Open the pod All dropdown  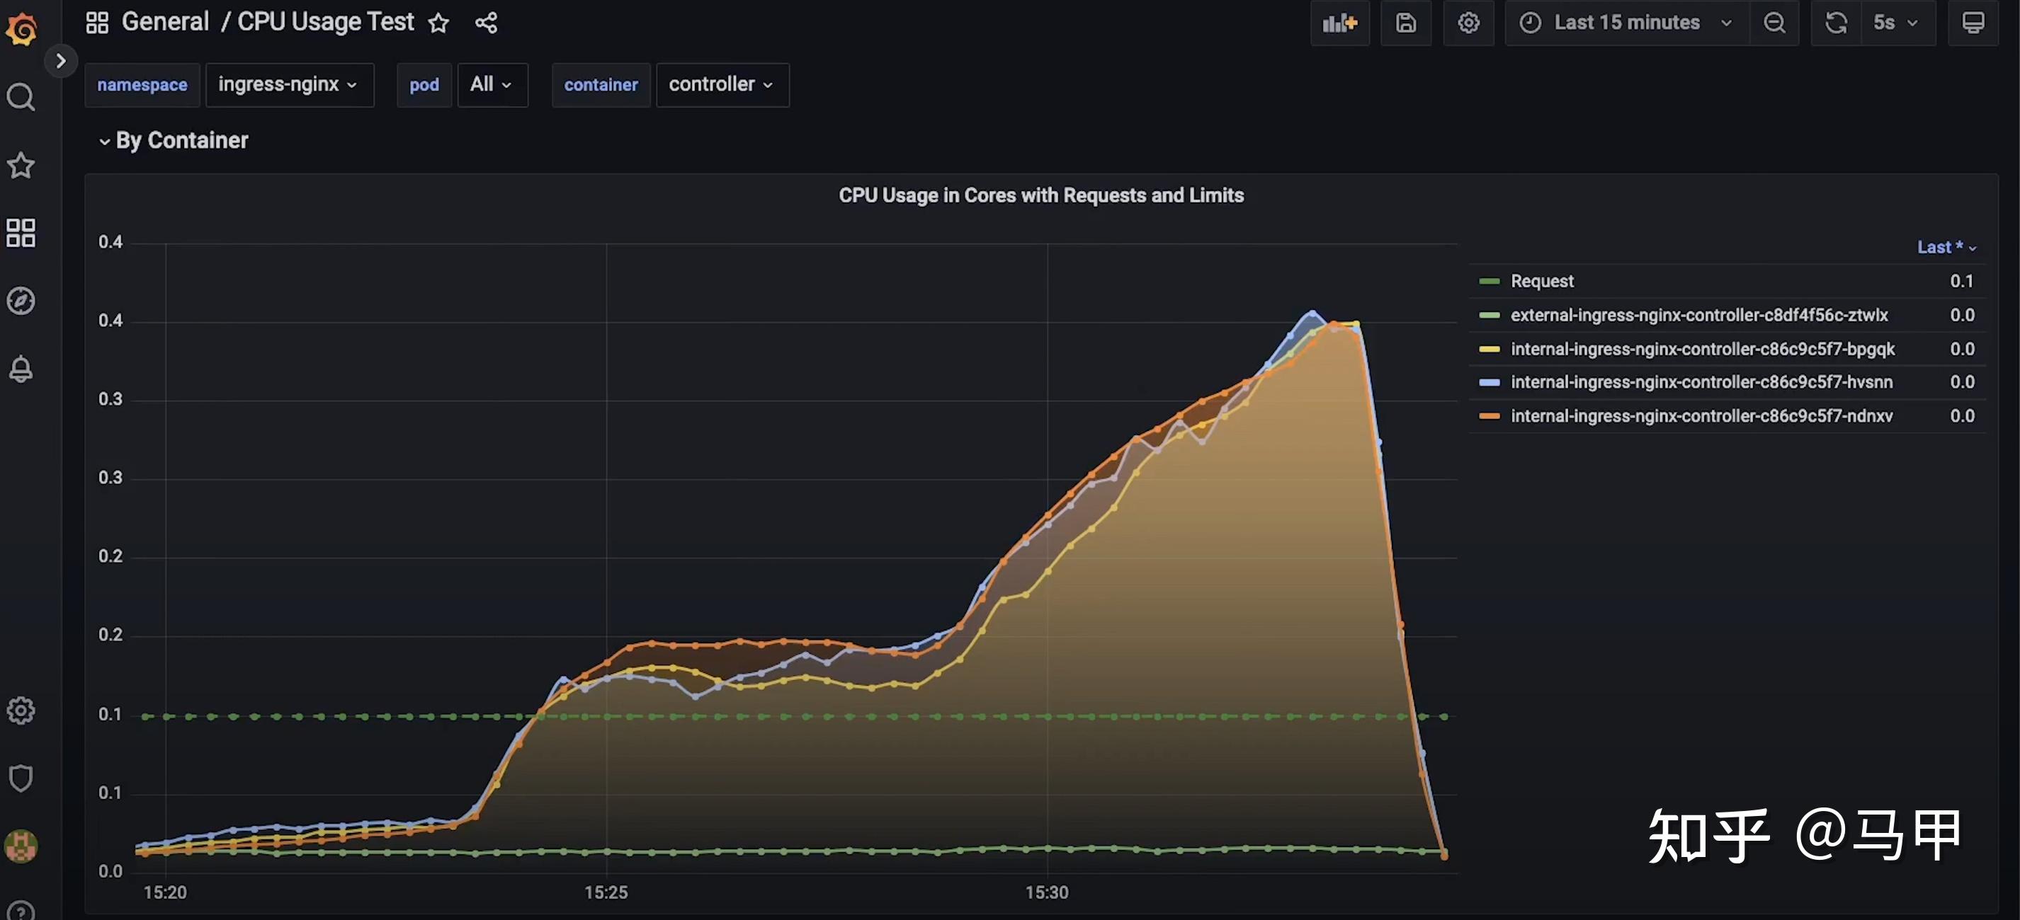492,85
